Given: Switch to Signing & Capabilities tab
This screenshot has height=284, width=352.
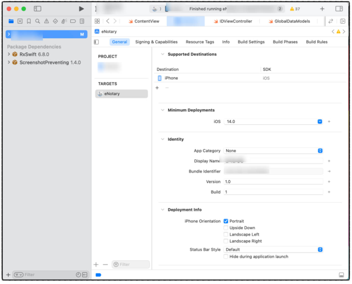Looking at the screenshot, I should (156, 42).
